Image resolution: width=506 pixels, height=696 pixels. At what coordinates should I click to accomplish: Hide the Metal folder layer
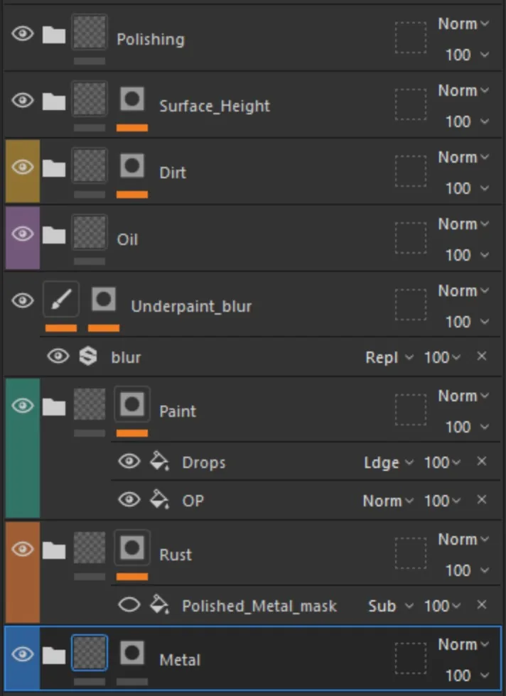pos(23,654)
